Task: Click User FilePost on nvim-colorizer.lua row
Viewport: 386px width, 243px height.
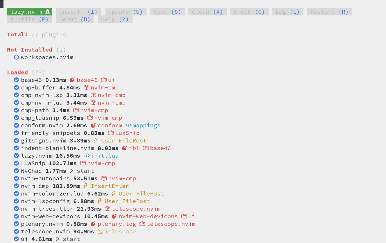Action: pos(141,193)
